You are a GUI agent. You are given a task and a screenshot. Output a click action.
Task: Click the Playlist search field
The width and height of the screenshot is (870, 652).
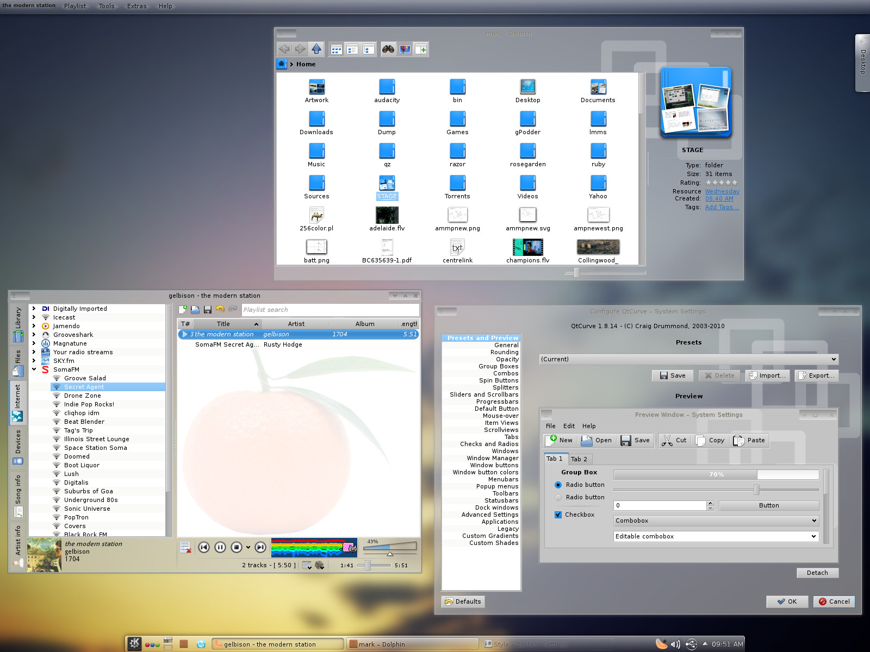330,310
